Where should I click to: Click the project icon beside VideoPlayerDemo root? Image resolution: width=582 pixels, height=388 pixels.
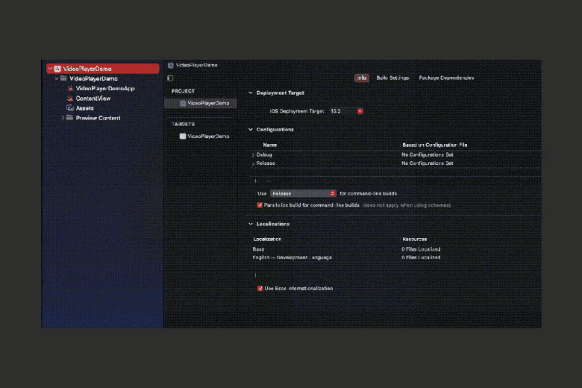[57, 69]
